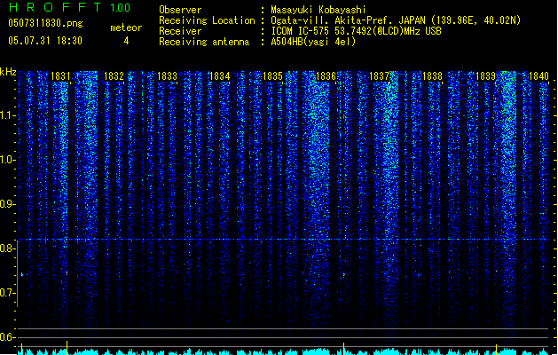
Task: Click the 1838 time marker
Action: coord(432,76)
